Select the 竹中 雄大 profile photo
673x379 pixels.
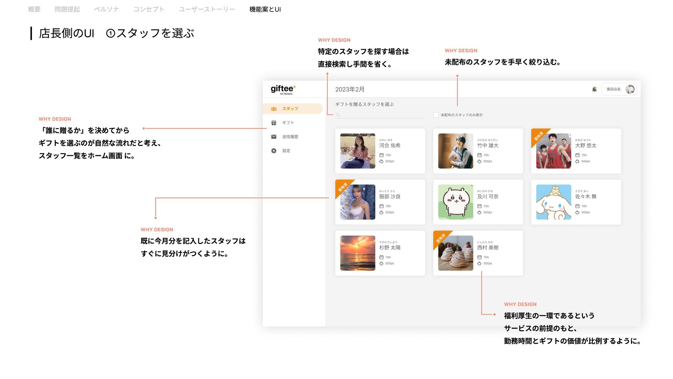pyautogui.click(x=456, y=151)
